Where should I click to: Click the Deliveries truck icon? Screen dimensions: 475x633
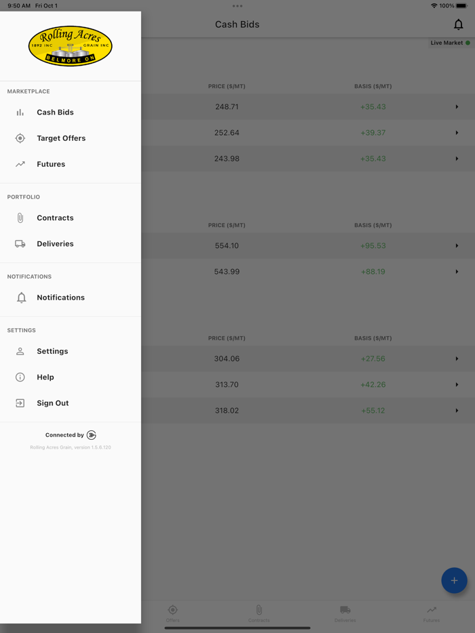pos(20,244)
